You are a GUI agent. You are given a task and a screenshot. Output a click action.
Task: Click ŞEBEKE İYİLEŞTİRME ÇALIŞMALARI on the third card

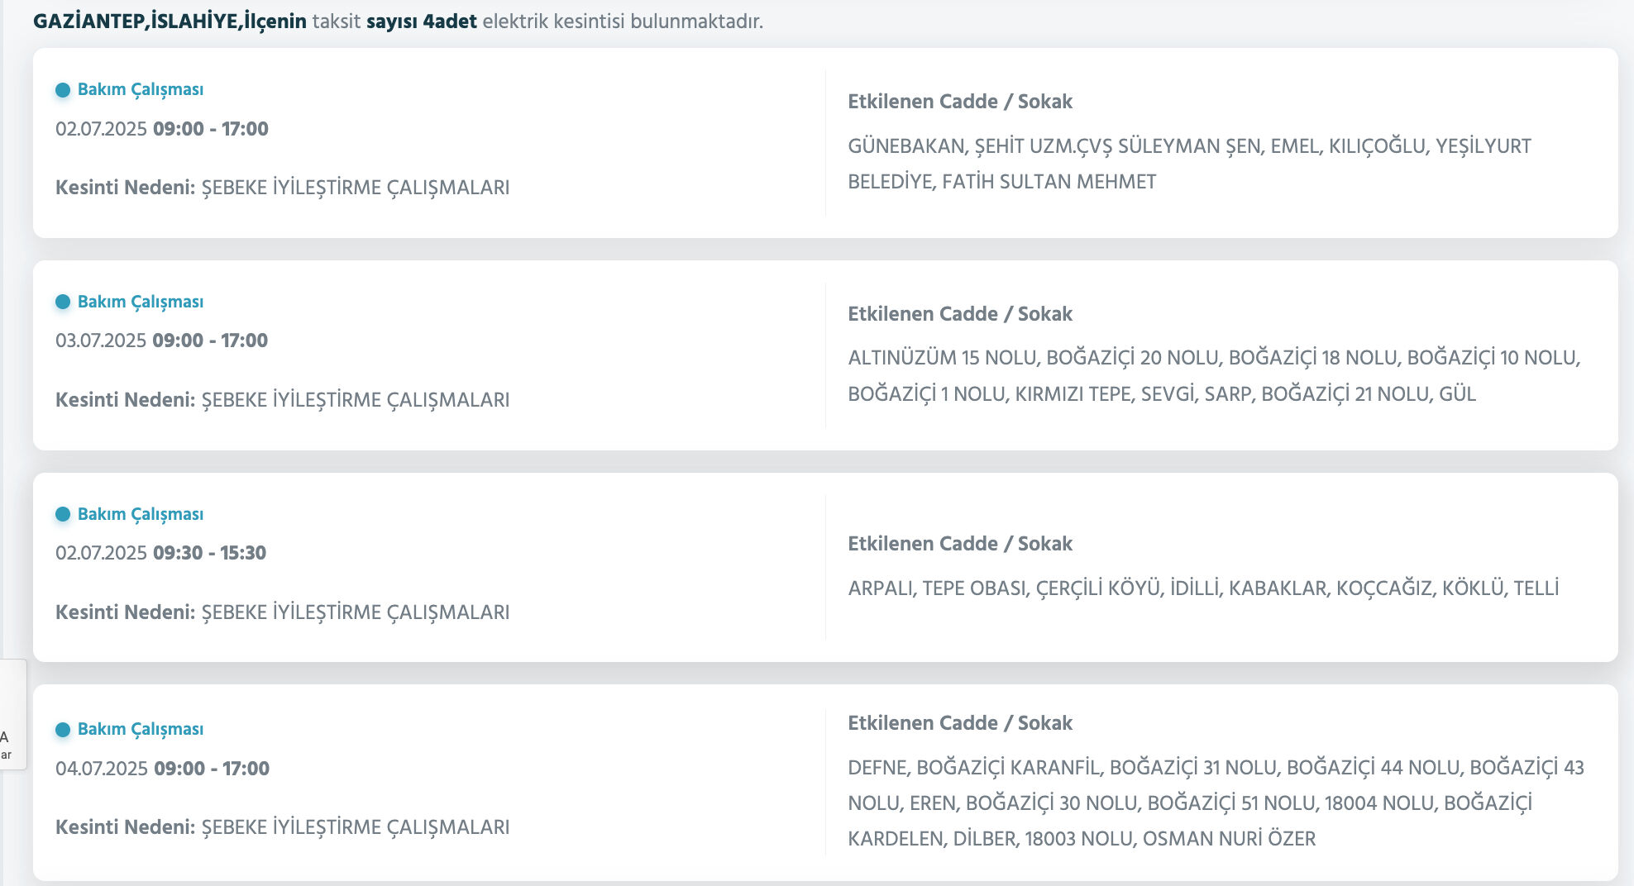pyautogui.click(x=358, y=612)
